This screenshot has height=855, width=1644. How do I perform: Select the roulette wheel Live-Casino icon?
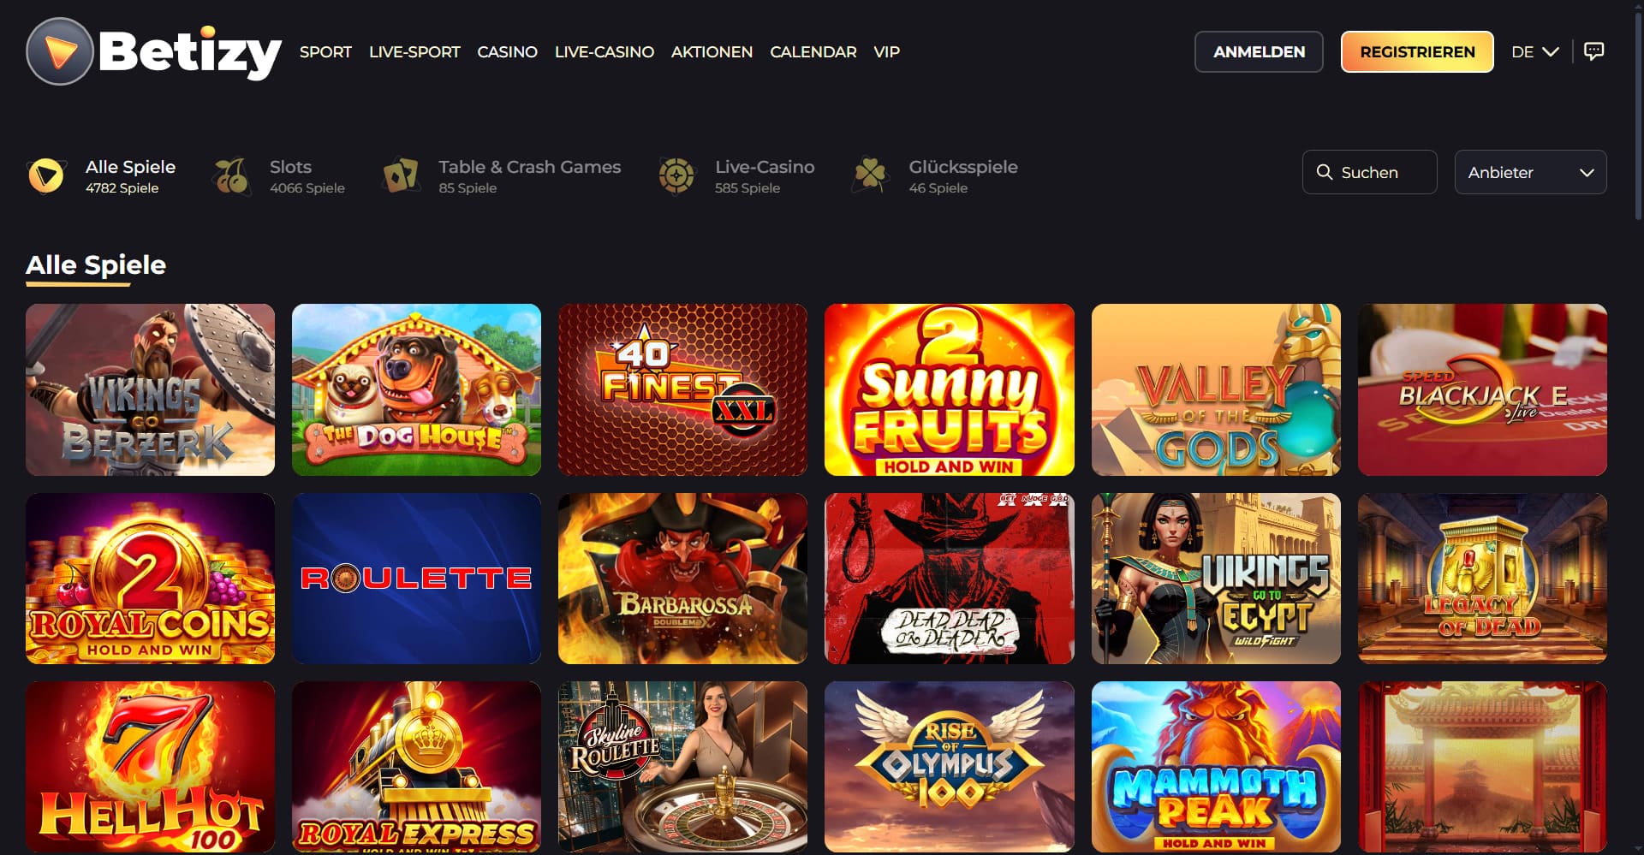click(x=676, y=176)
